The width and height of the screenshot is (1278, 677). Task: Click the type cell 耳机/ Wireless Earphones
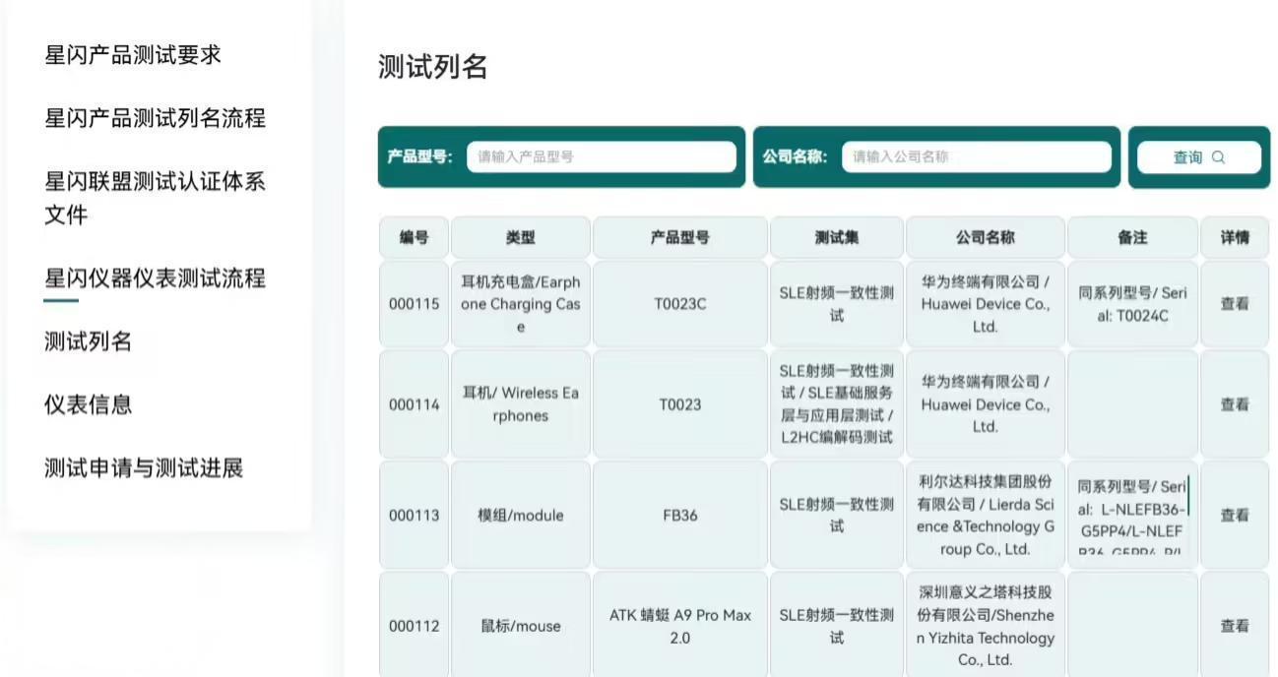click(521, 404)
